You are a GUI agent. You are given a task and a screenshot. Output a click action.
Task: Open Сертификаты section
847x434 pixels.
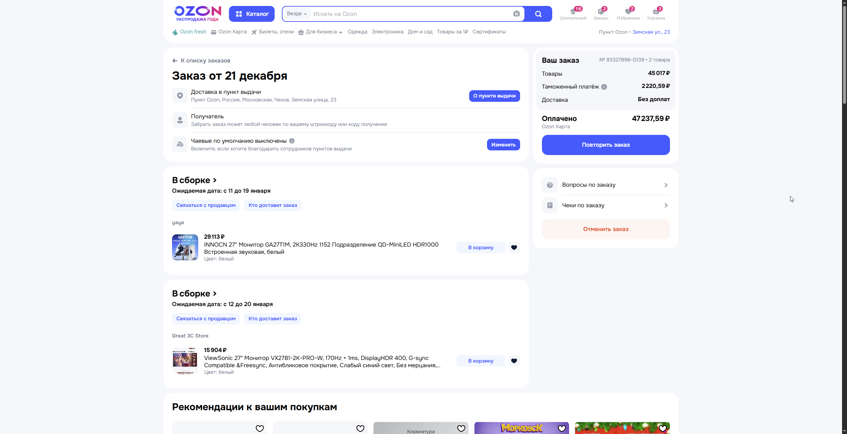click(x=489, y=32)
